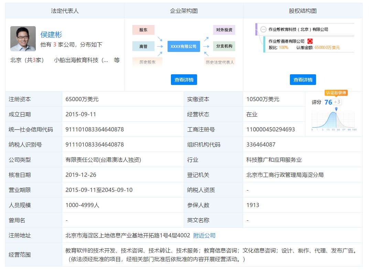Viewport: 369px width, 271px height.
Task: Select the 企业架构图 column header
Action: pos(184,11)
